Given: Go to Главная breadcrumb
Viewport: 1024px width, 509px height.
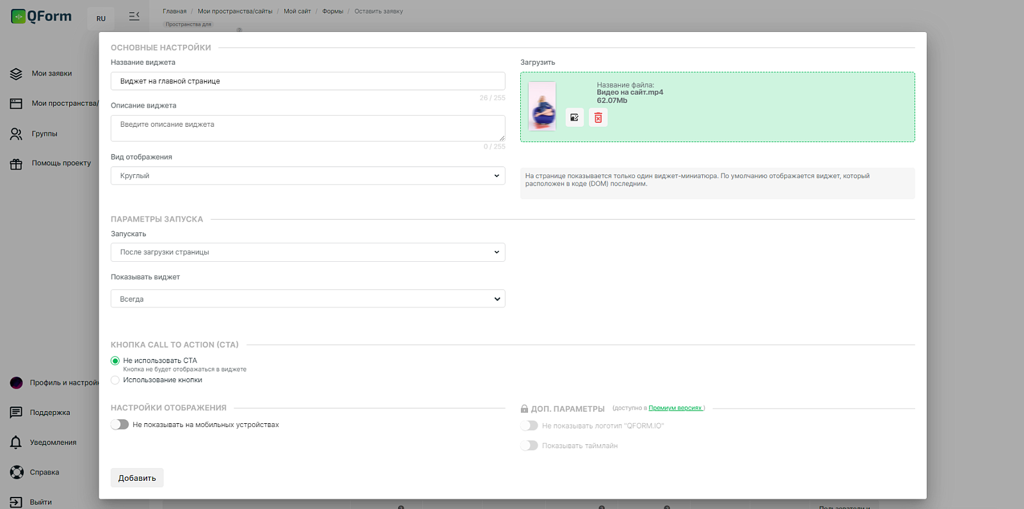Looking at the screenshot, I should [175, 12].
